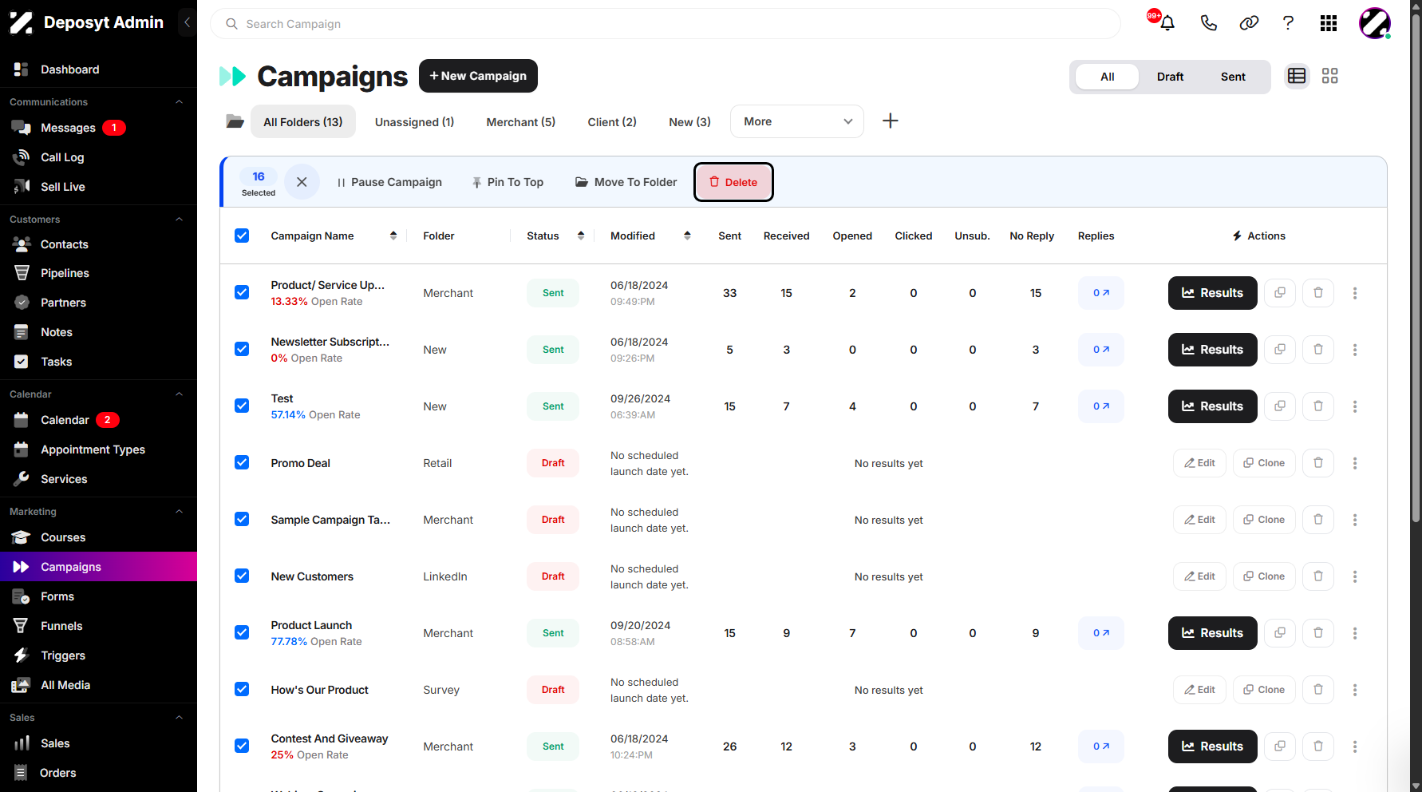Image resolution: width=1422 pixels, height=792 pixels.
Task: Uncheck the Newsletter Subscript... campaign checkbox
Action: (242, 349)
